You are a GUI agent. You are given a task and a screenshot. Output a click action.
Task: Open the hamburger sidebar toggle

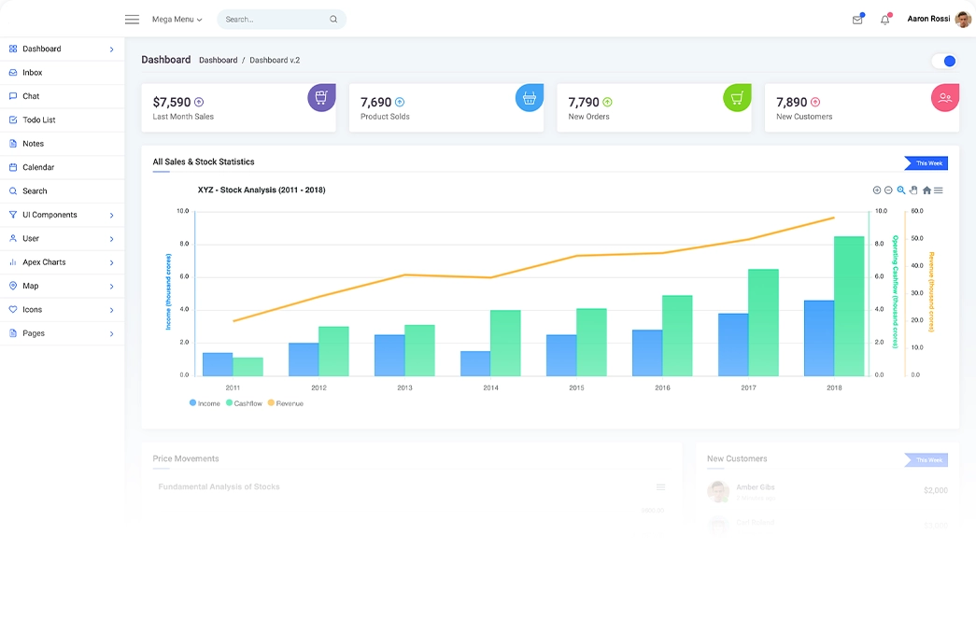tap(132, 20)
